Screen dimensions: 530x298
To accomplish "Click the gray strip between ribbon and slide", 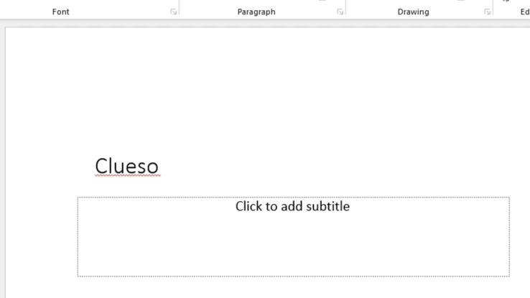I will [265, 23].
